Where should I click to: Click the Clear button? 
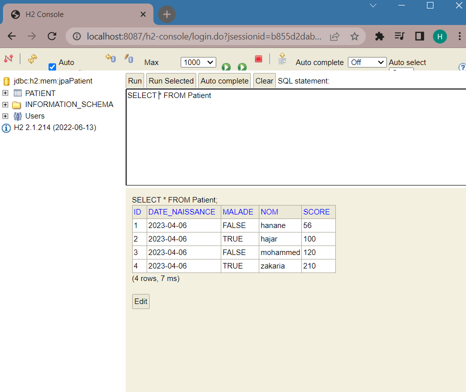tap(264, 81)
